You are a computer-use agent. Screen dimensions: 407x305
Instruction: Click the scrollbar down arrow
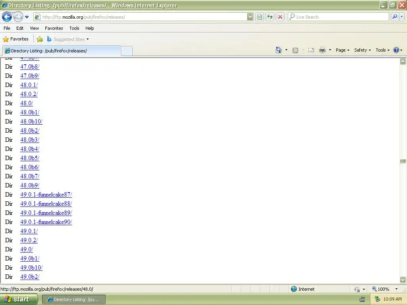coord(403,280)
